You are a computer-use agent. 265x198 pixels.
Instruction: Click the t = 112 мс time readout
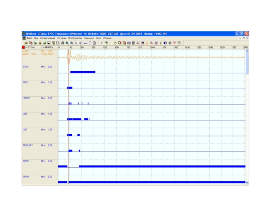[30, 47]
